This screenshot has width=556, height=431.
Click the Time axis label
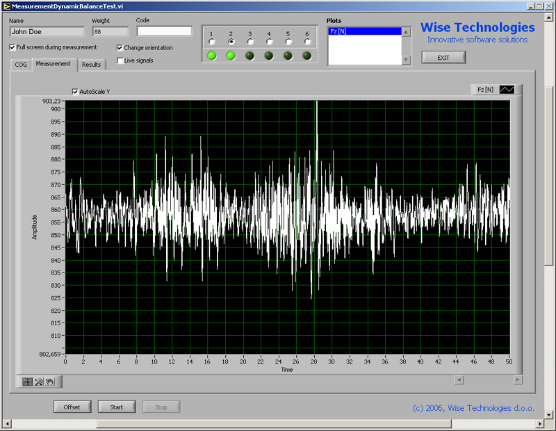pos(287,370)
